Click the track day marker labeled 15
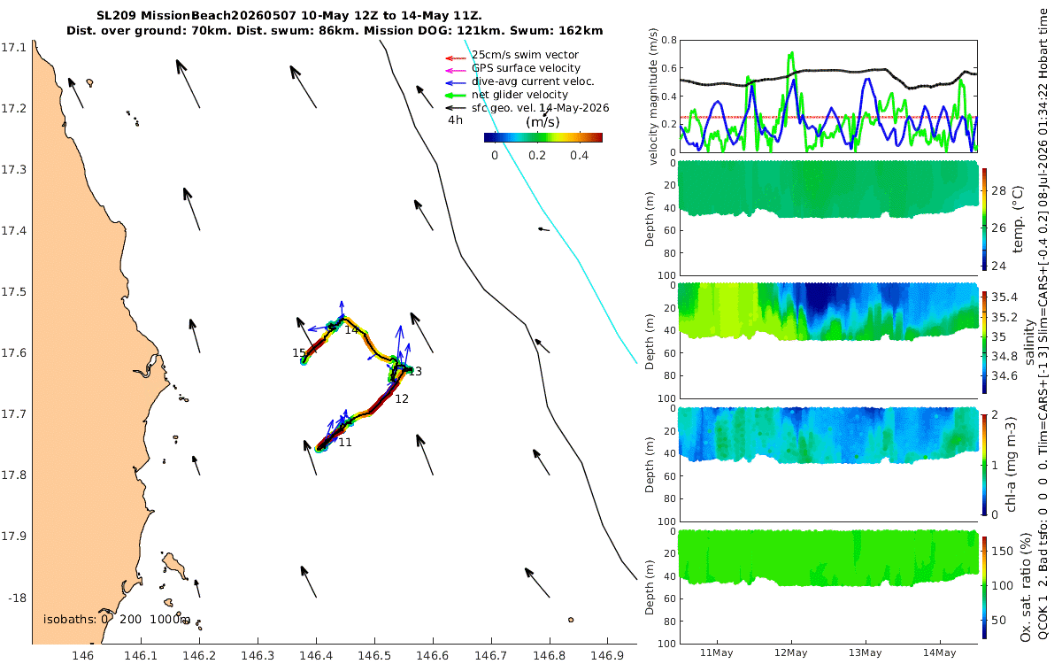The height and width of the screenshot is (664, 1062). coord(299,353)
